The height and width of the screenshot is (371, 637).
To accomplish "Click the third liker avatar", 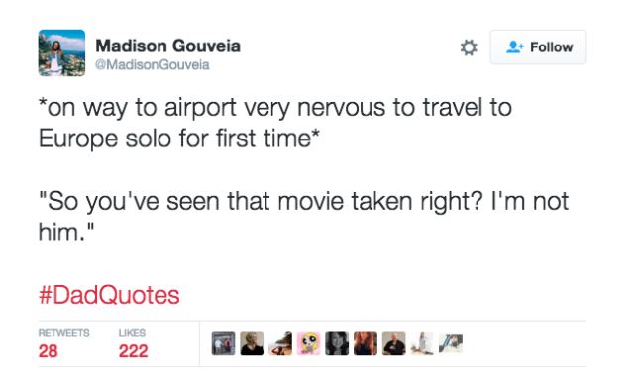I will coord(280,344).
